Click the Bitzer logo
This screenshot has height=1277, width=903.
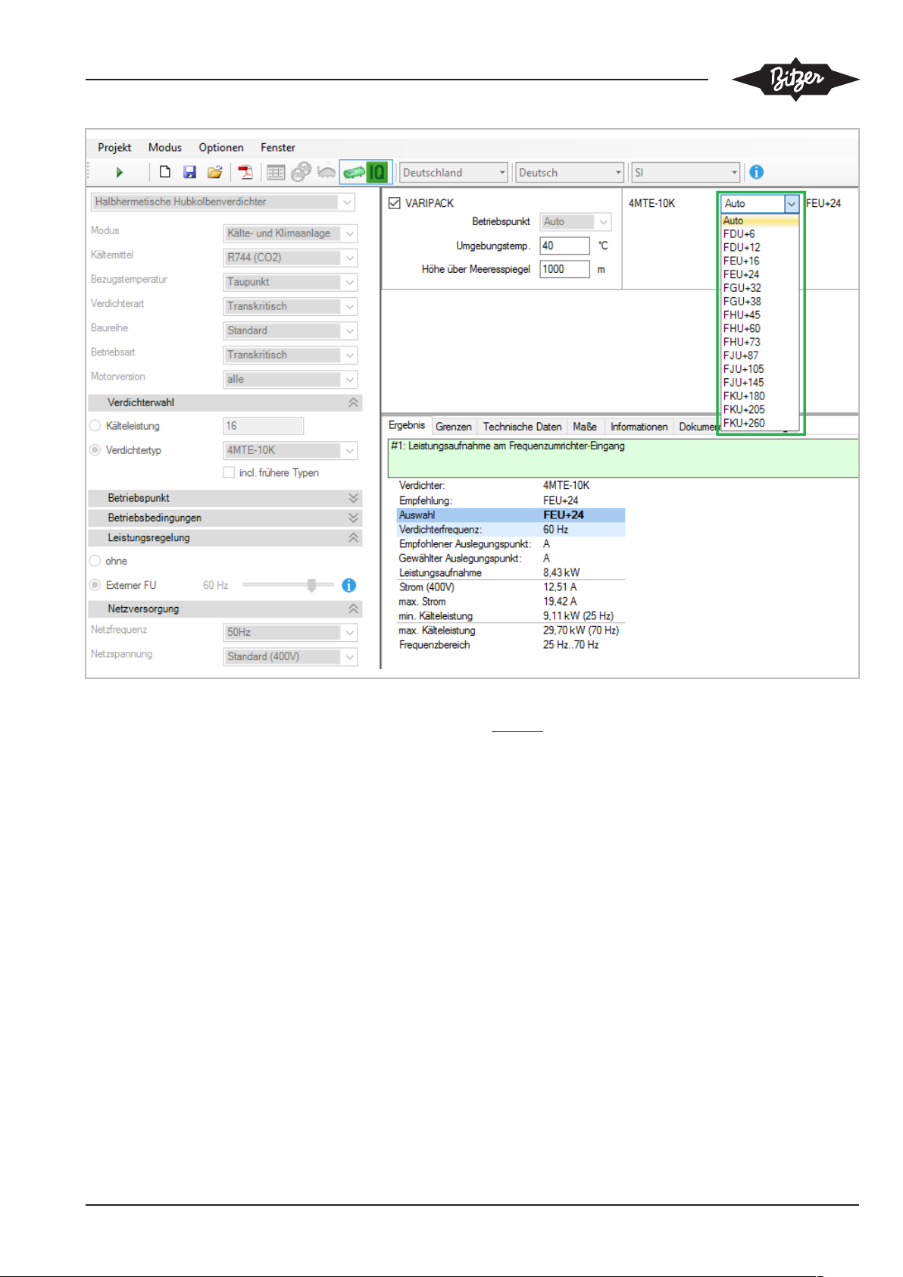coord(795,79)
